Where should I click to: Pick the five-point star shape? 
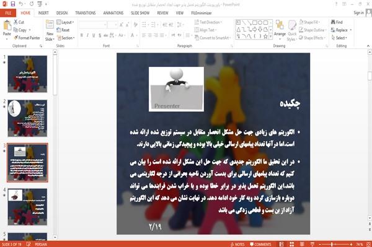pyautogui.click(x=265, y=37)
